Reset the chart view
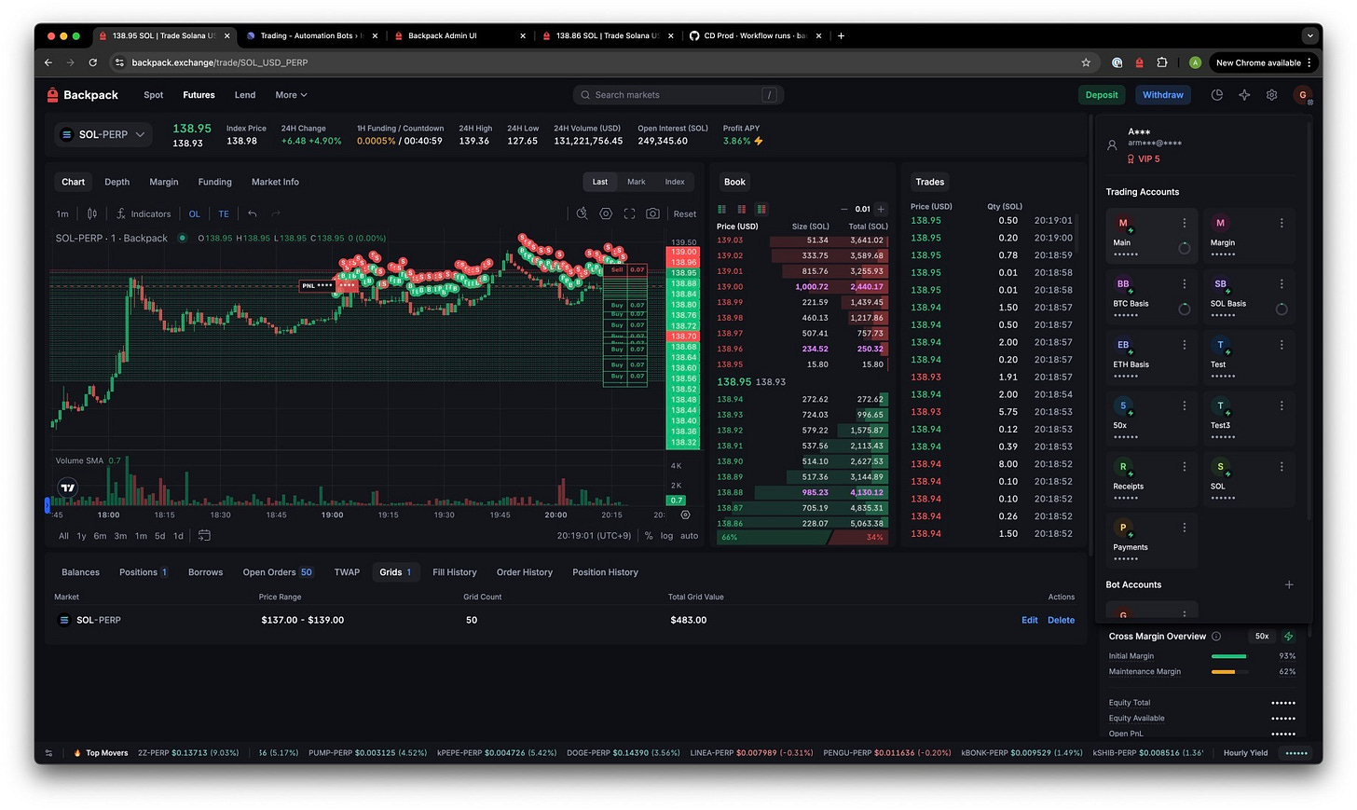Image resolution: width=1357 pixels, height=810 pixels. (685, 214)
